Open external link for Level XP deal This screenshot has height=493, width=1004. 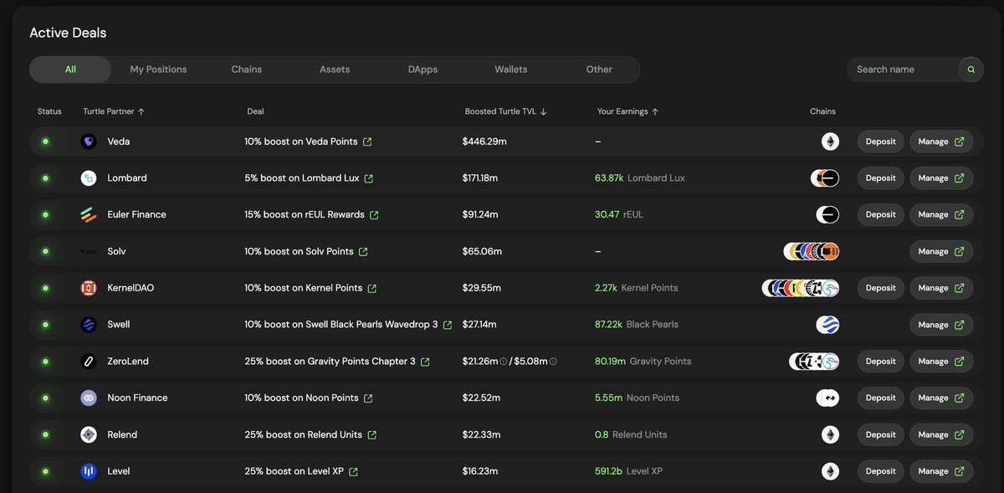353,471
